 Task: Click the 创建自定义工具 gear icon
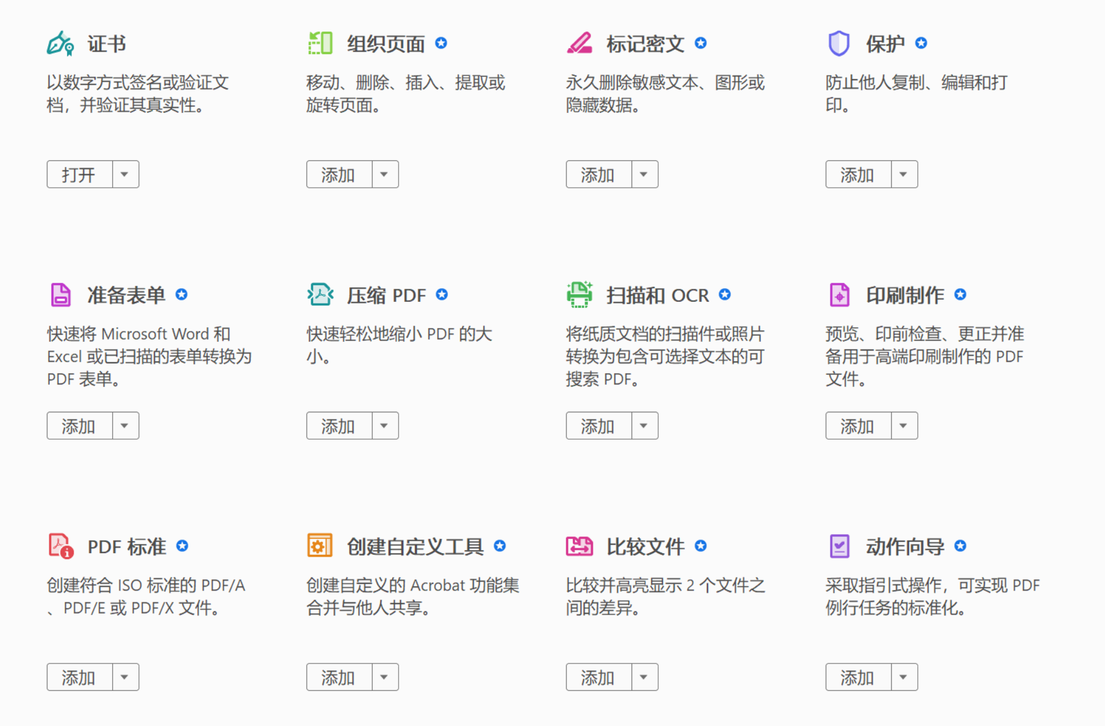(x=320, y=546)
